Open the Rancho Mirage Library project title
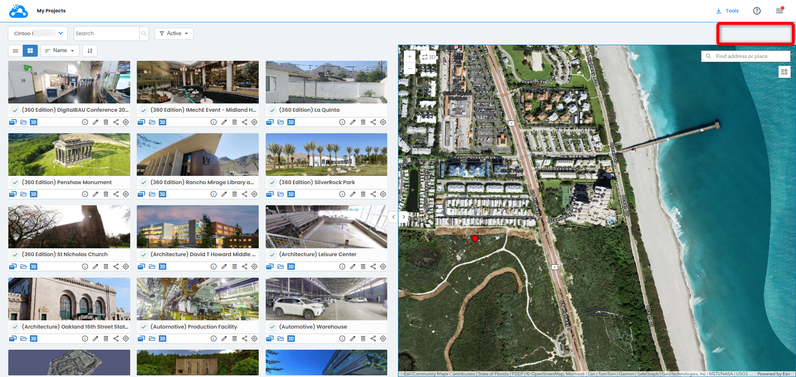 point(202,182)
